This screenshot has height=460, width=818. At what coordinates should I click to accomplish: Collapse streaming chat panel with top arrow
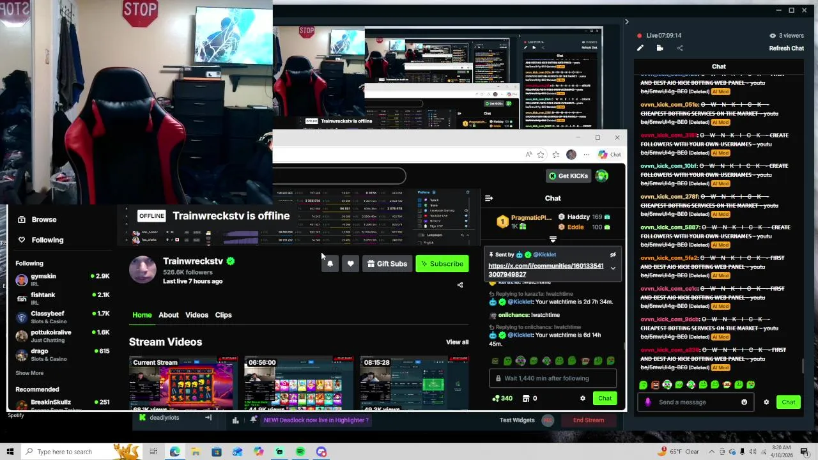coord(626,22)
